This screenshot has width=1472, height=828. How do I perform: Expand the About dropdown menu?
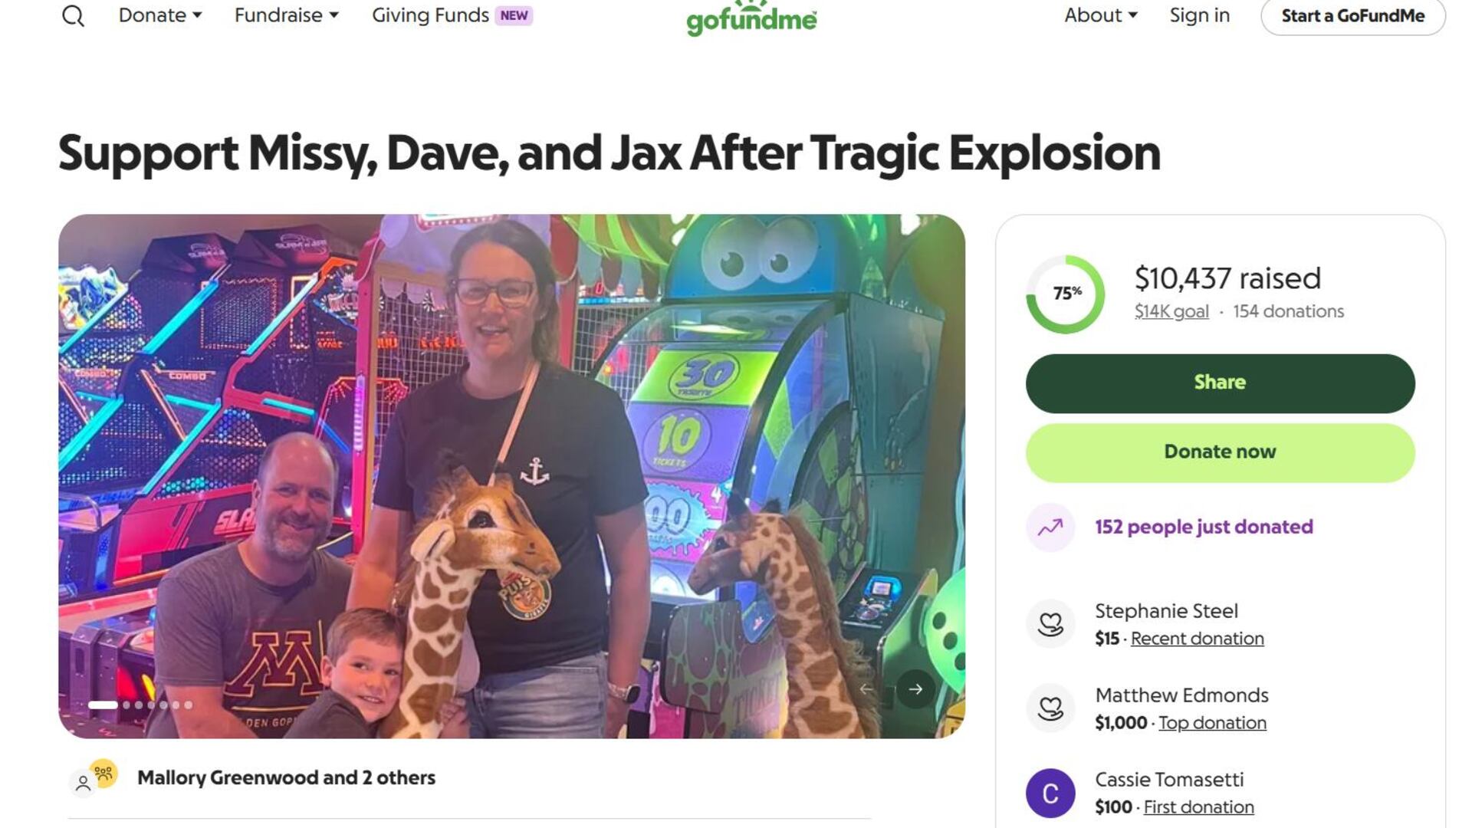1101,15
